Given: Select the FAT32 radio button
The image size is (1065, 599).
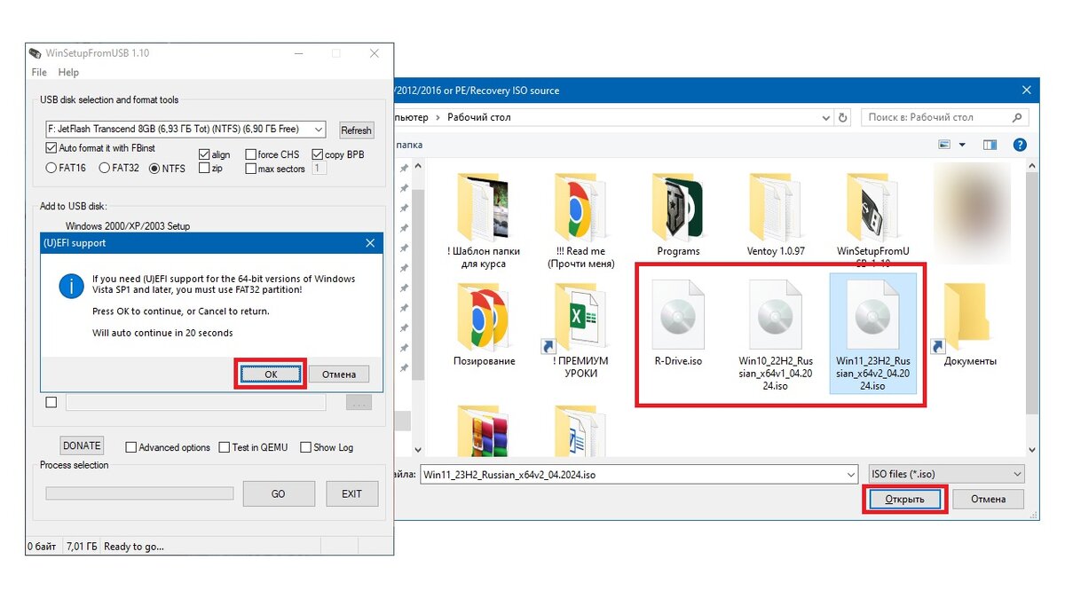Looking at the screenshot, I should pyautogui.click(x=103, y=168).
